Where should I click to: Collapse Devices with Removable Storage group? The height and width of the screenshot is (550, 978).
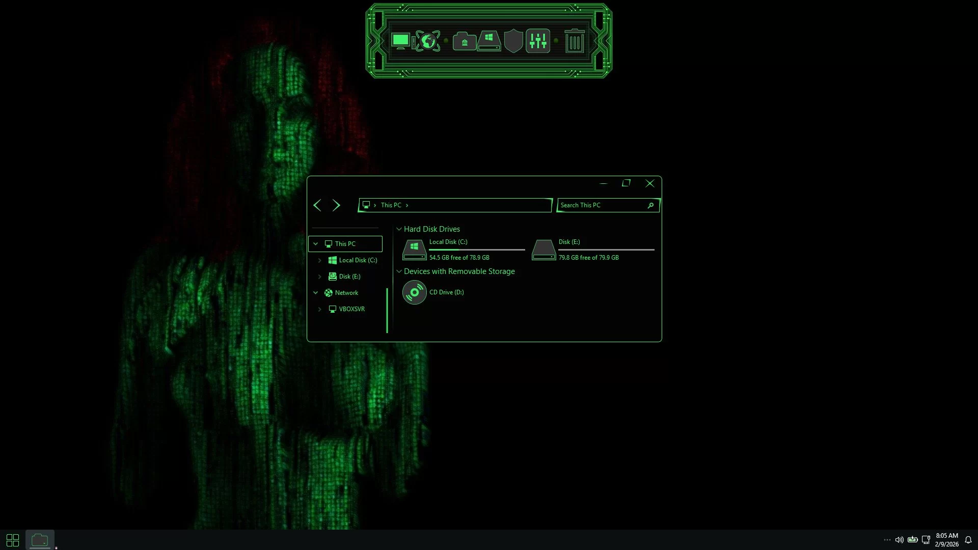pos(399,271)
